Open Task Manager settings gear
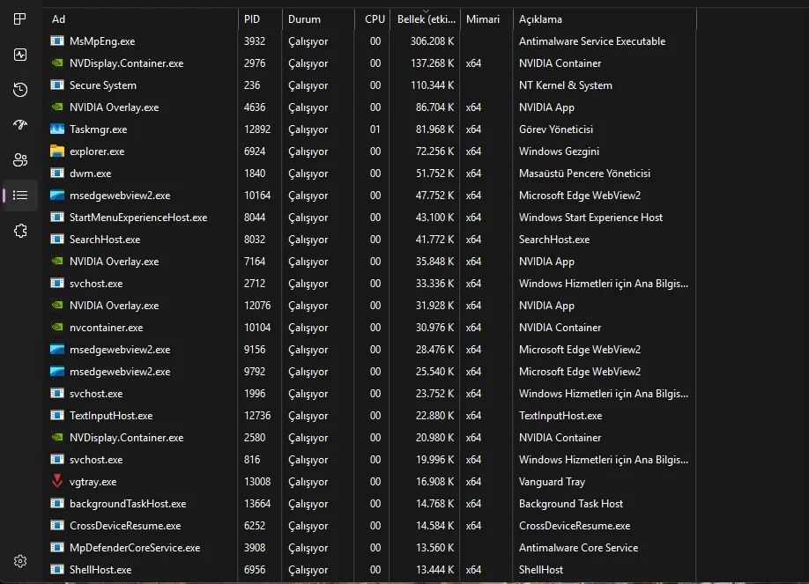The image size is (809, 584). point(20,561)
